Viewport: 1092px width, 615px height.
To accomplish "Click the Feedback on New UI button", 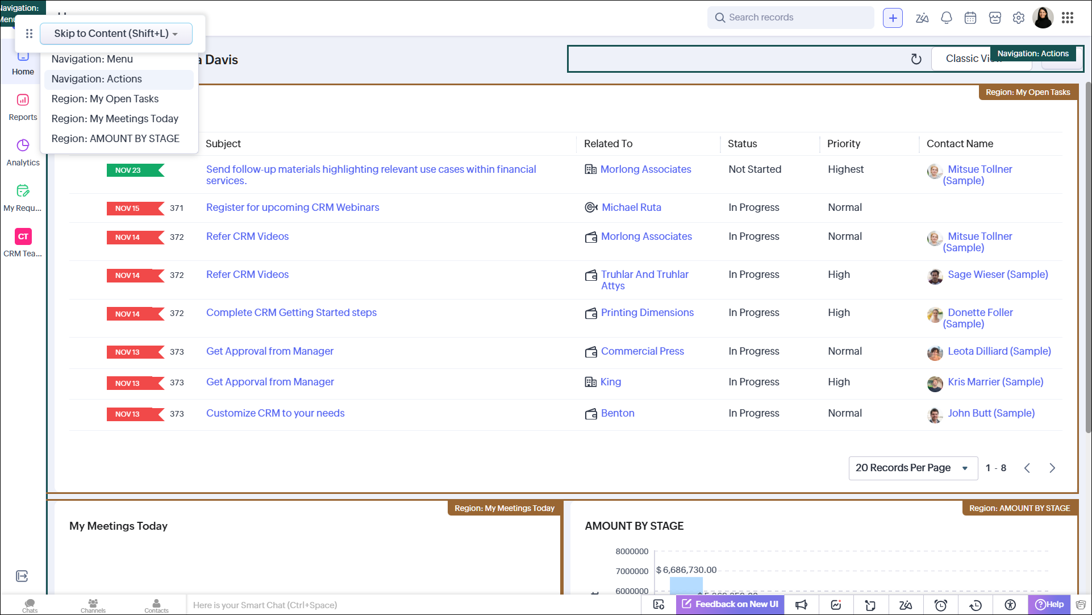I will click(x=730, y=604).
